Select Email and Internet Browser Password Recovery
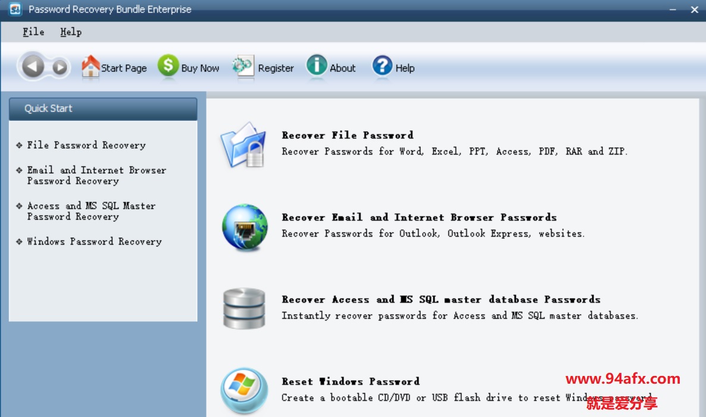This screenshot has width=706, height=417. [x=96, y=175]
